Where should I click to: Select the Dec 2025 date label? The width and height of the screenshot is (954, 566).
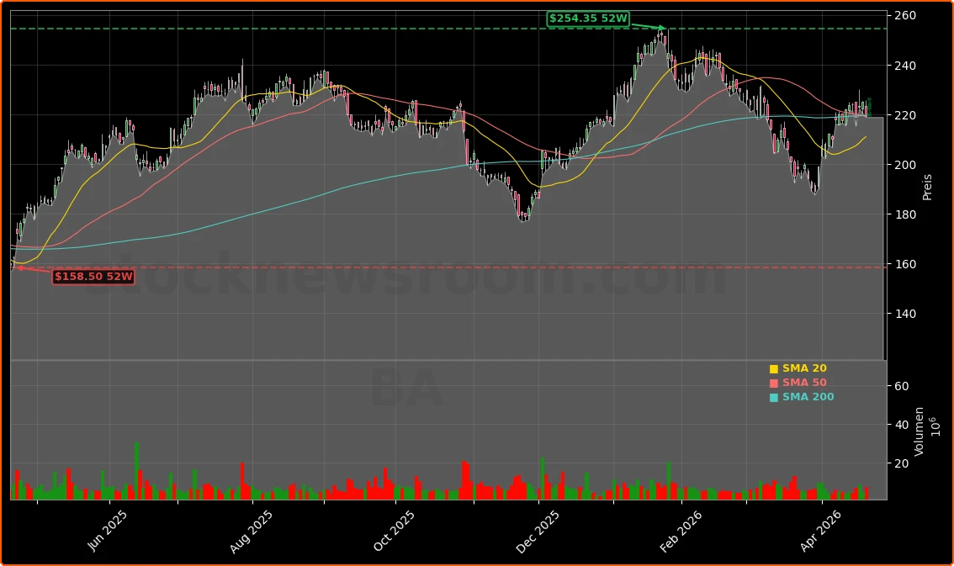pyautogui.click(x=538, y=532)
